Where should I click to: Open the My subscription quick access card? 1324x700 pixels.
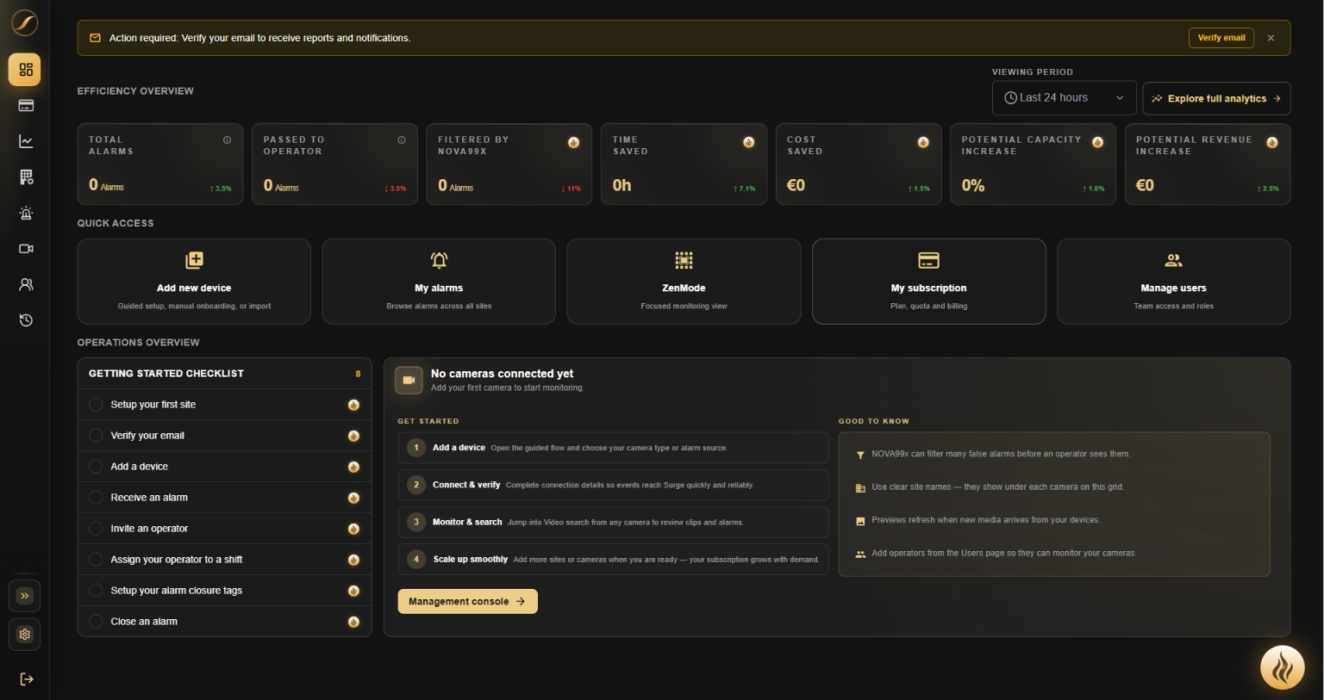click(x=928, y=282)
